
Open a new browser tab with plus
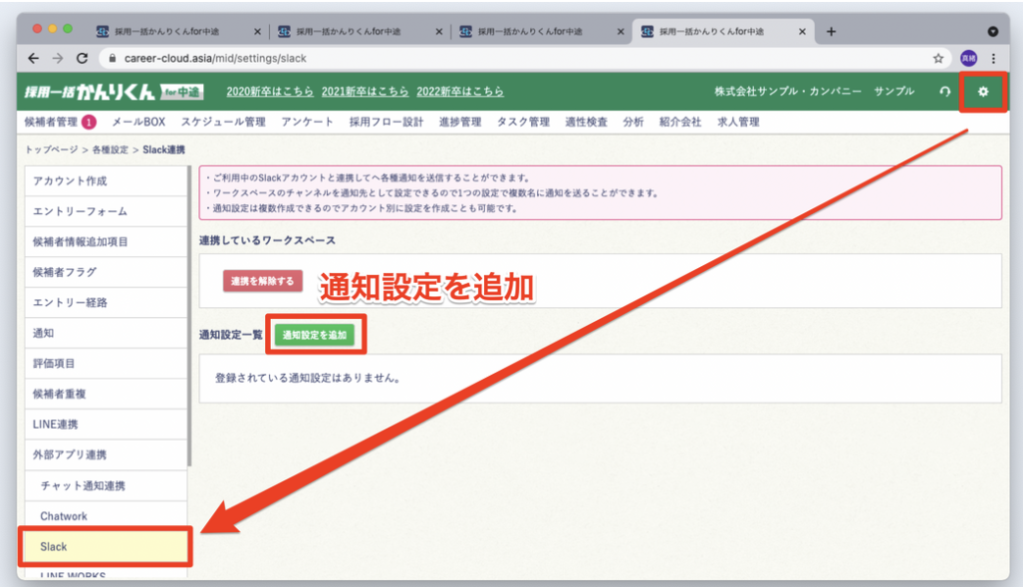click(x=831, y=31)
